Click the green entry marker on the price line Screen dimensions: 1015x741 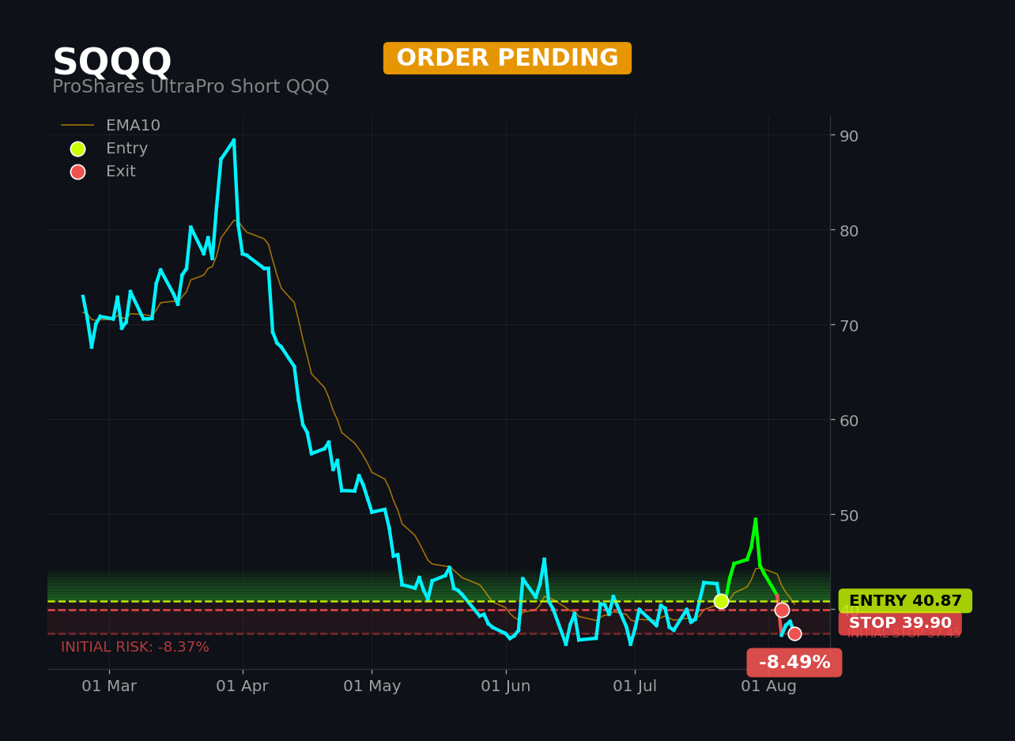721,601
